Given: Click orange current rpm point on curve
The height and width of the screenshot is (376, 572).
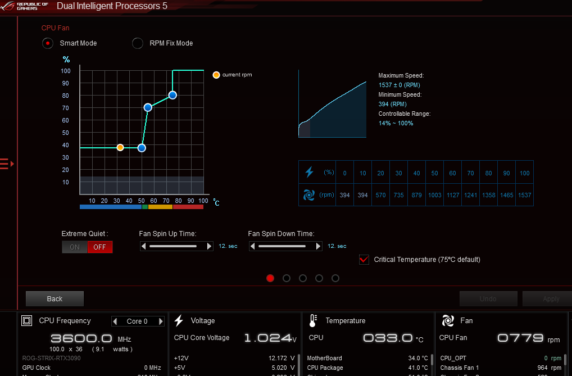Looking at the screenshot, I should pos(120,147).
